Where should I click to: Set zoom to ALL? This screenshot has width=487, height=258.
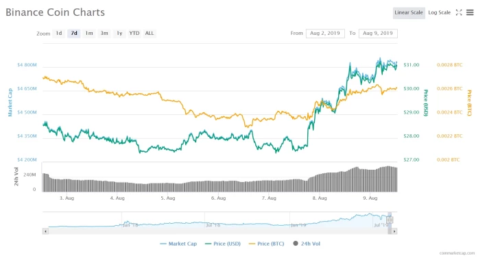tap(150, 33)
